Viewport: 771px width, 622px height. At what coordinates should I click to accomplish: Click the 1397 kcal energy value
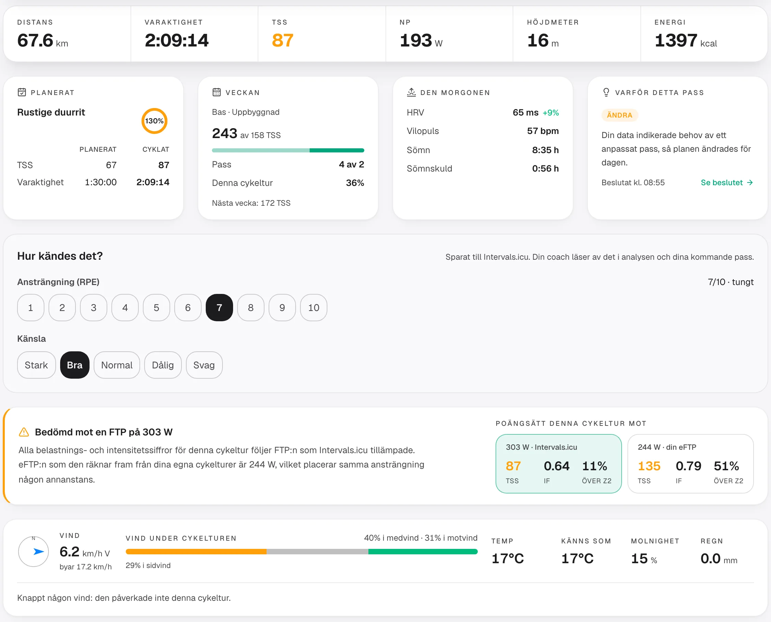pos(686,40)
